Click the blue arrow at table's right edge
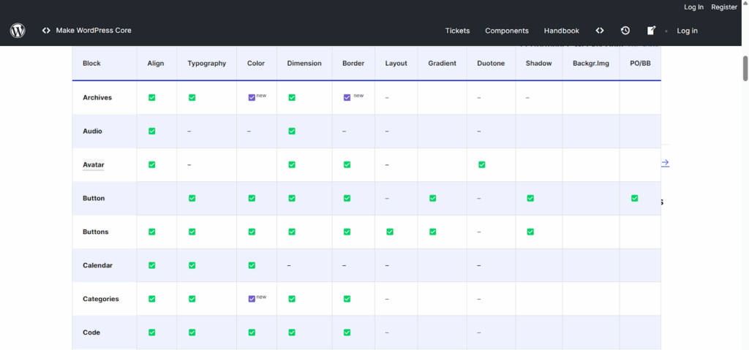Screen dimensions: 749x350 click(x=665, y=163)
